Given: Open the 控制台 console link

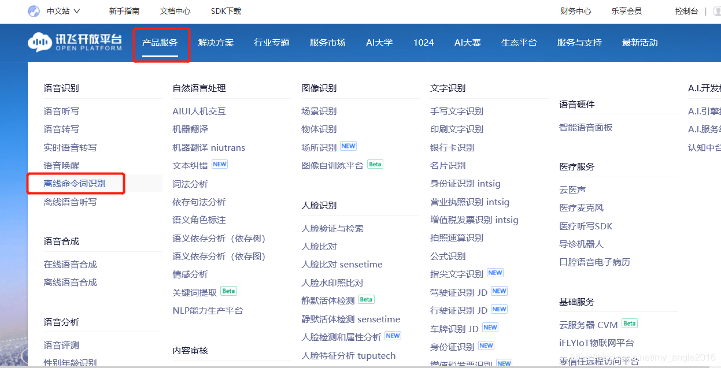Looking at the screenshot, I should [687, 11].
